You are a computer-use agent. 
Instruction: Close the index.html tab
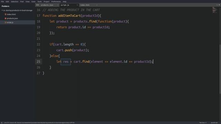tap(97, 5)
